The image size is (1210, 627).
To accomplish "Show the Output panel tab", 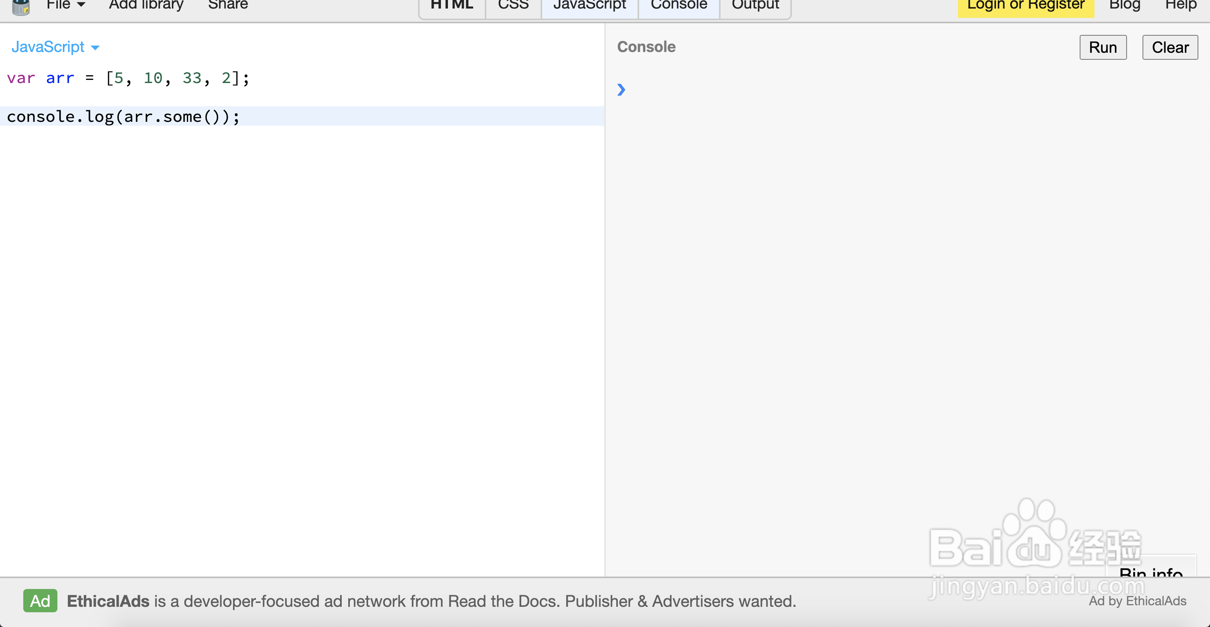I will pos(755,6).
